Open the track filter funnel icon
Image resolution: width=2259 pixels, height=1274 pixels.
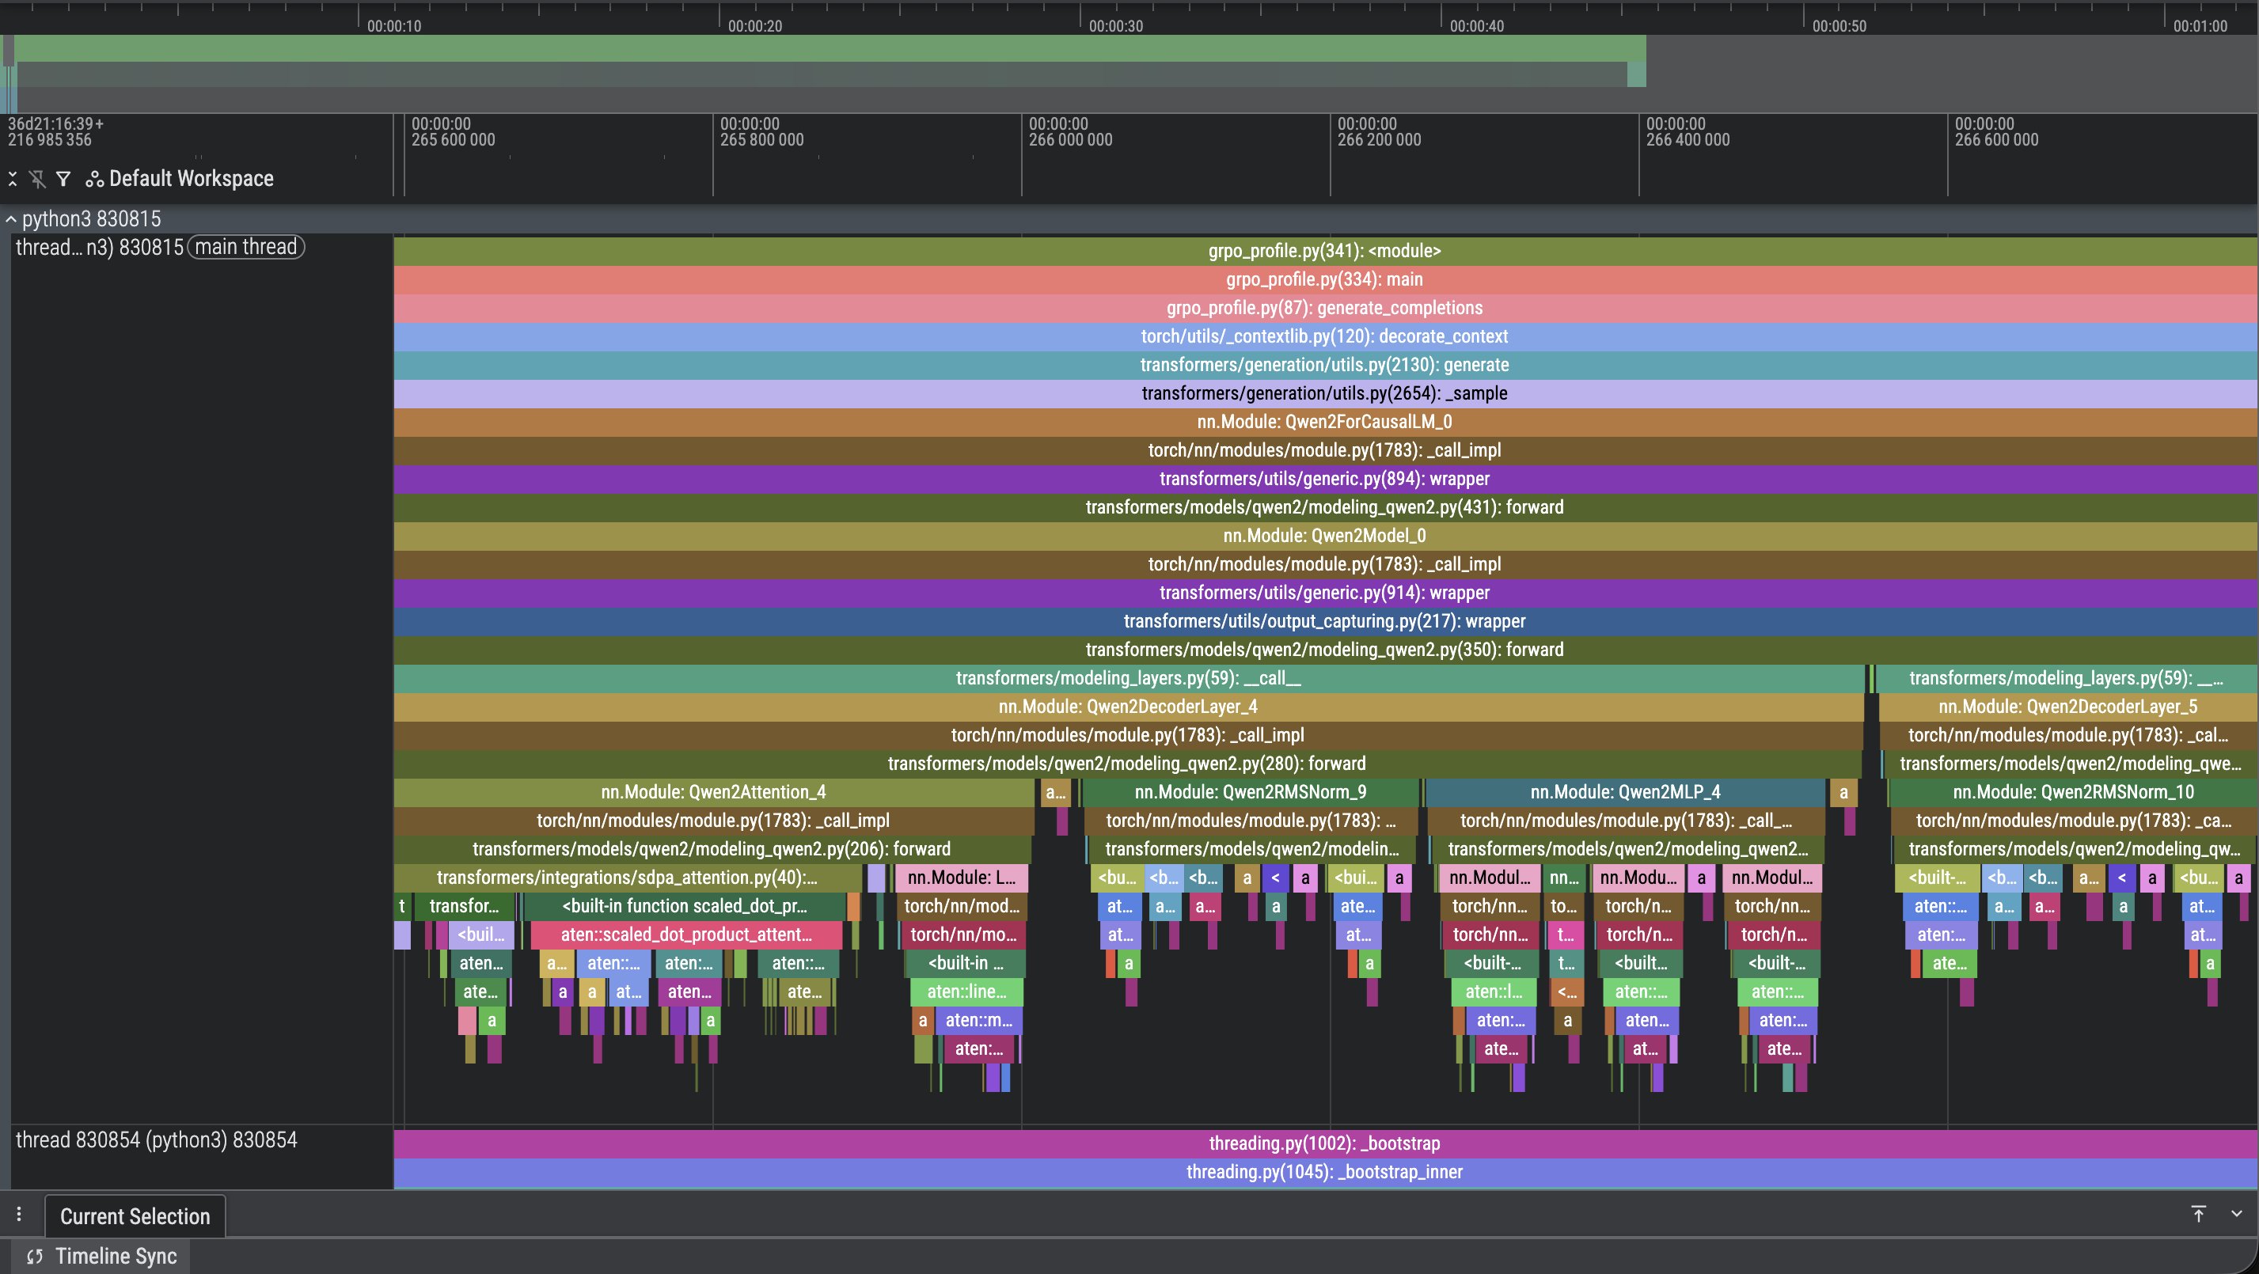tap(63, 179)
